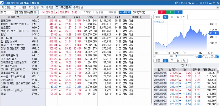Open the GICS(섹터) classification dropdown
The image size is (220, 107).
tap(144, 12)
